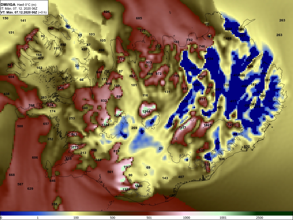Click the value 685 over the sea
This screenshot has height=220, width=293.
pos(139,18)
